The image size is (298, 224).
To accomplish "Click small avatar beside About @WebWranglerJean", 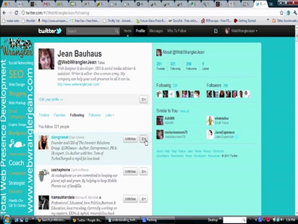I will click(159, 52).
